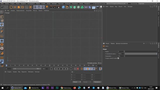The image size is (160, 90).
Task: Select the Live Selection arrow tool
Action: [11, 7]
